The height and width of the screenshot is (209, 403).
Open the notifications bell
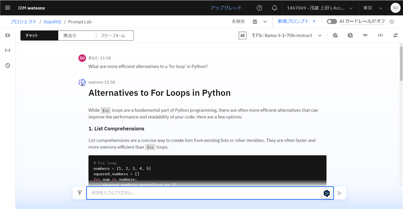[x=275, y=8]
